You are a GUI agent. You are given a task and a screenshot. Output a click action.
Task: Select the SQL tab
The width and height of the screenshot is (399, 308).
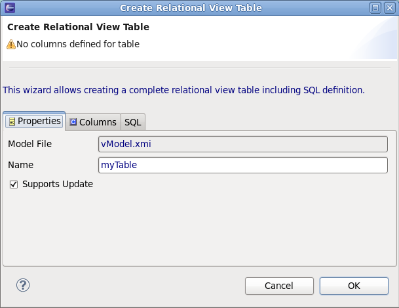pyautogui.click(x=133, y=122)
